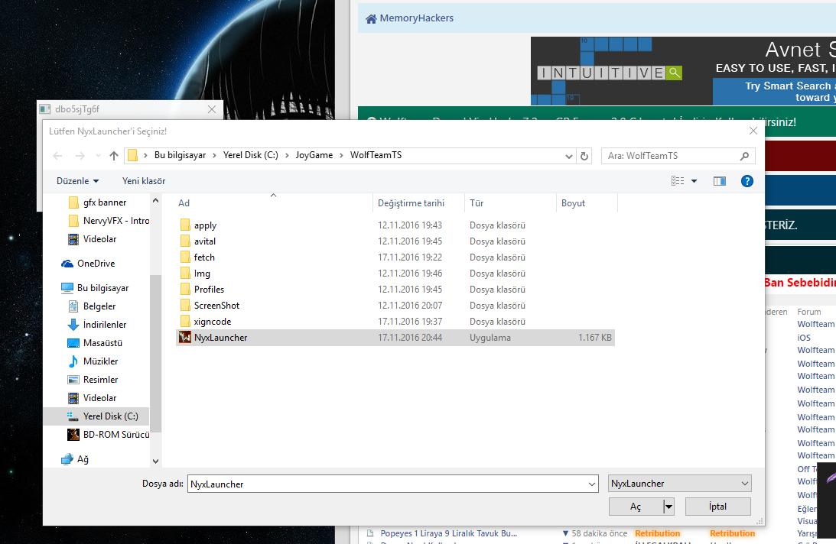Click the Avnet advertisement banner

click(683, 71)
